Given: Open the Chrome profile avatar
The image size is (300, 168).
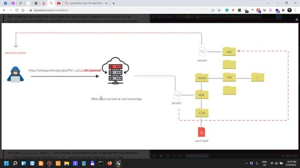Looking at the screenshot, I should click(290, 10).
